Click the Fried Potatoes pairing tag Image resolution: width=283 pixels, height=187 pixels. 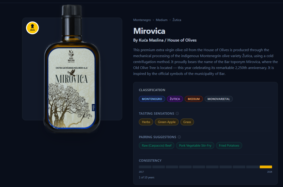pyautogui.click(x=229, y=145)
